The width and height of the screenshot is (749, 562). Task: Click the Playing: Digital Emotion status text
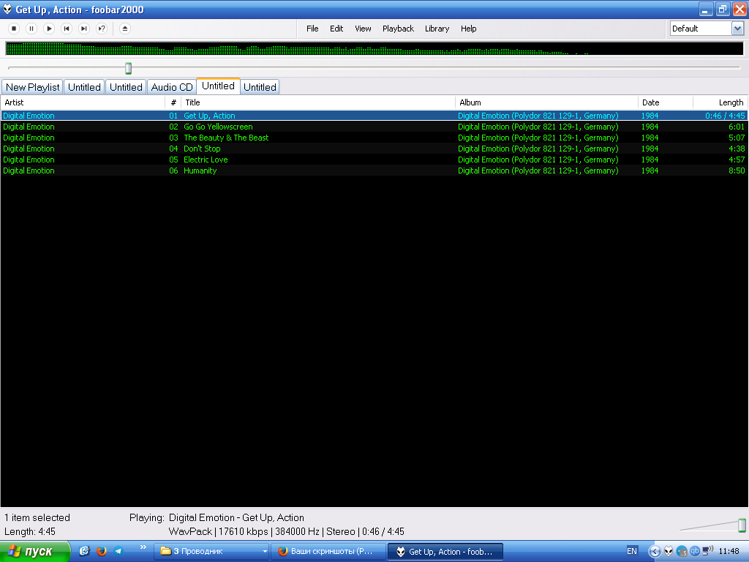[x=217, y=517]
